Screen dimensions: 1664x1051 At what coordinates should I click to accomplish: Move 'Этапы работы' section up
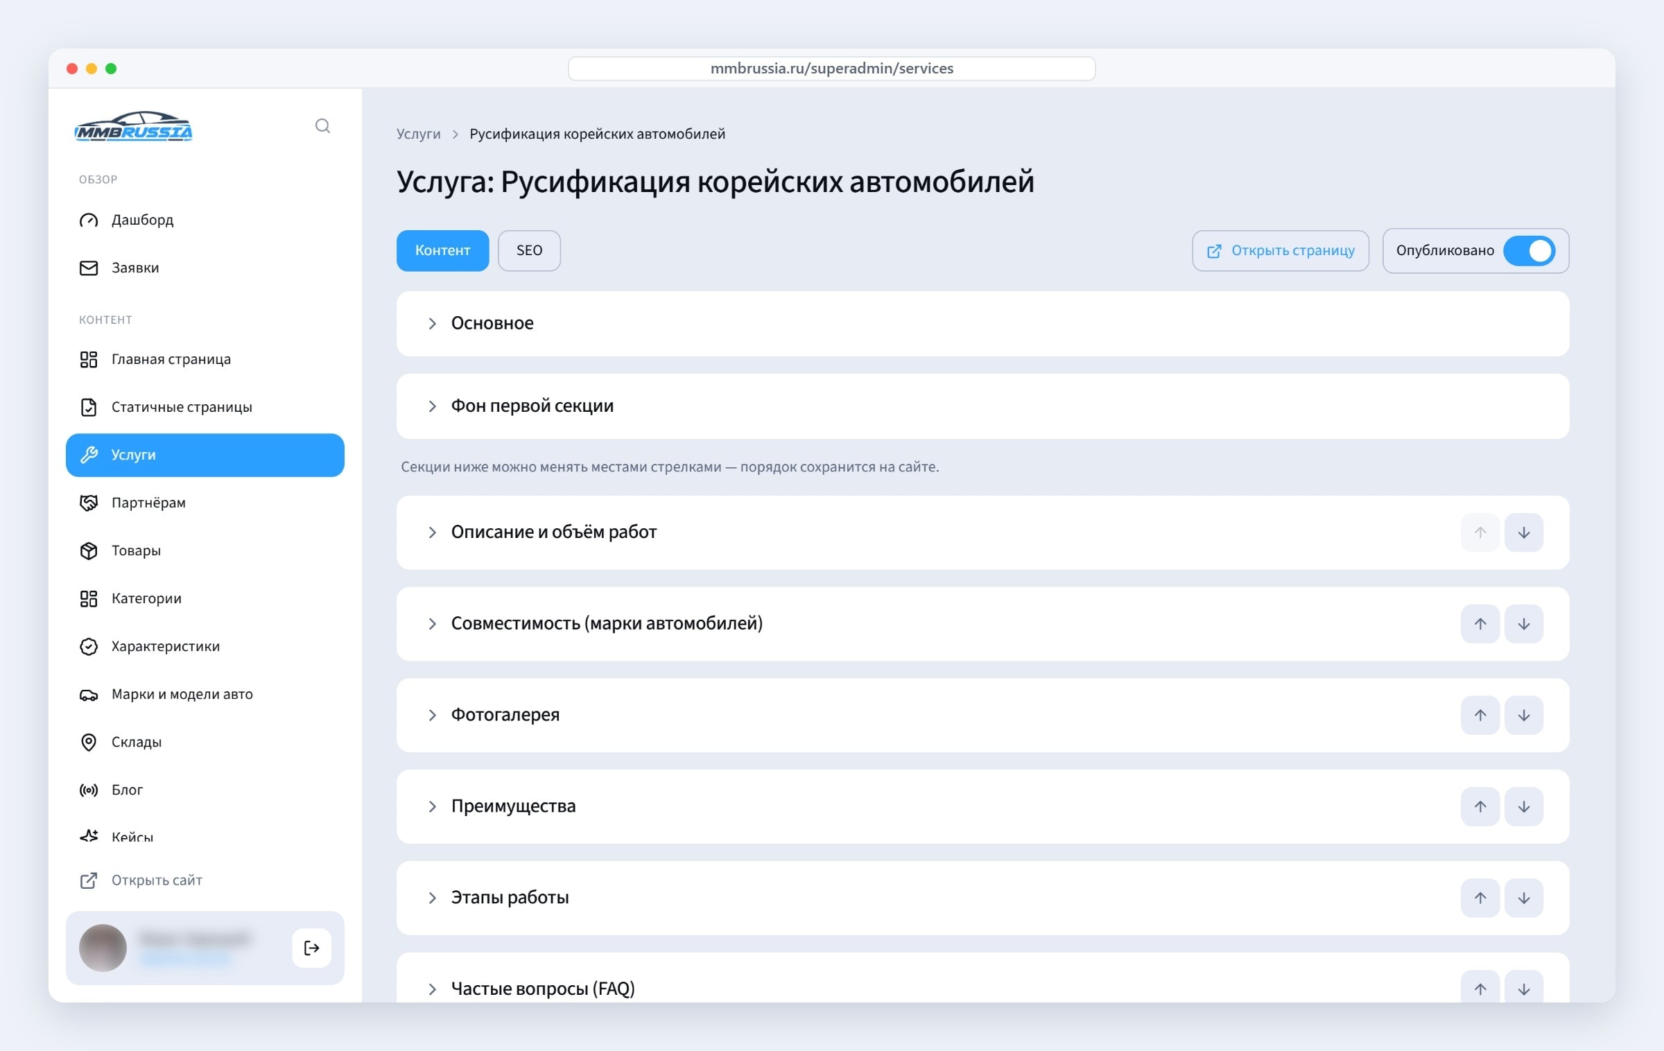(x=1480, y=898)
